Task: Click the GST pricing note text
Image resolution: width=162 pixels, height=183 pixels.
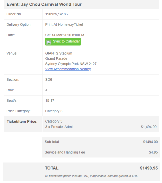Action: tap(91, 176)
